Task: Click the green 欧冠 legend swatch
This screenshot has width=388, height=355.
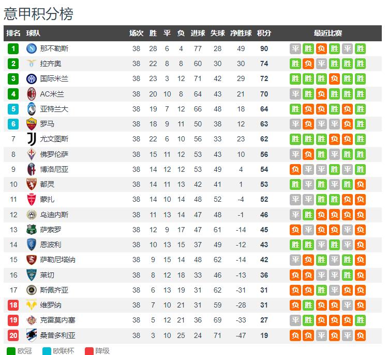Action: click(11, 351)
